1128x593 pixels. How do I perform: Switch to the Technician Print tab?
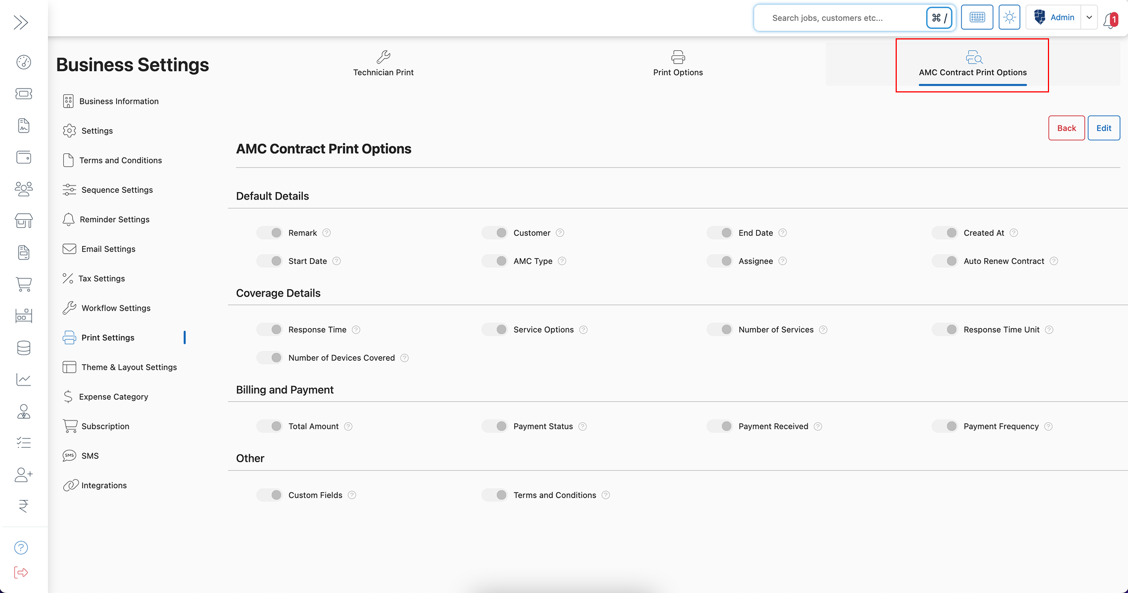(384, 64)
